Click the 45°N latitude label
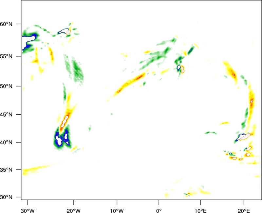This screenshot has height=213, width=262. tap(6, 114)
